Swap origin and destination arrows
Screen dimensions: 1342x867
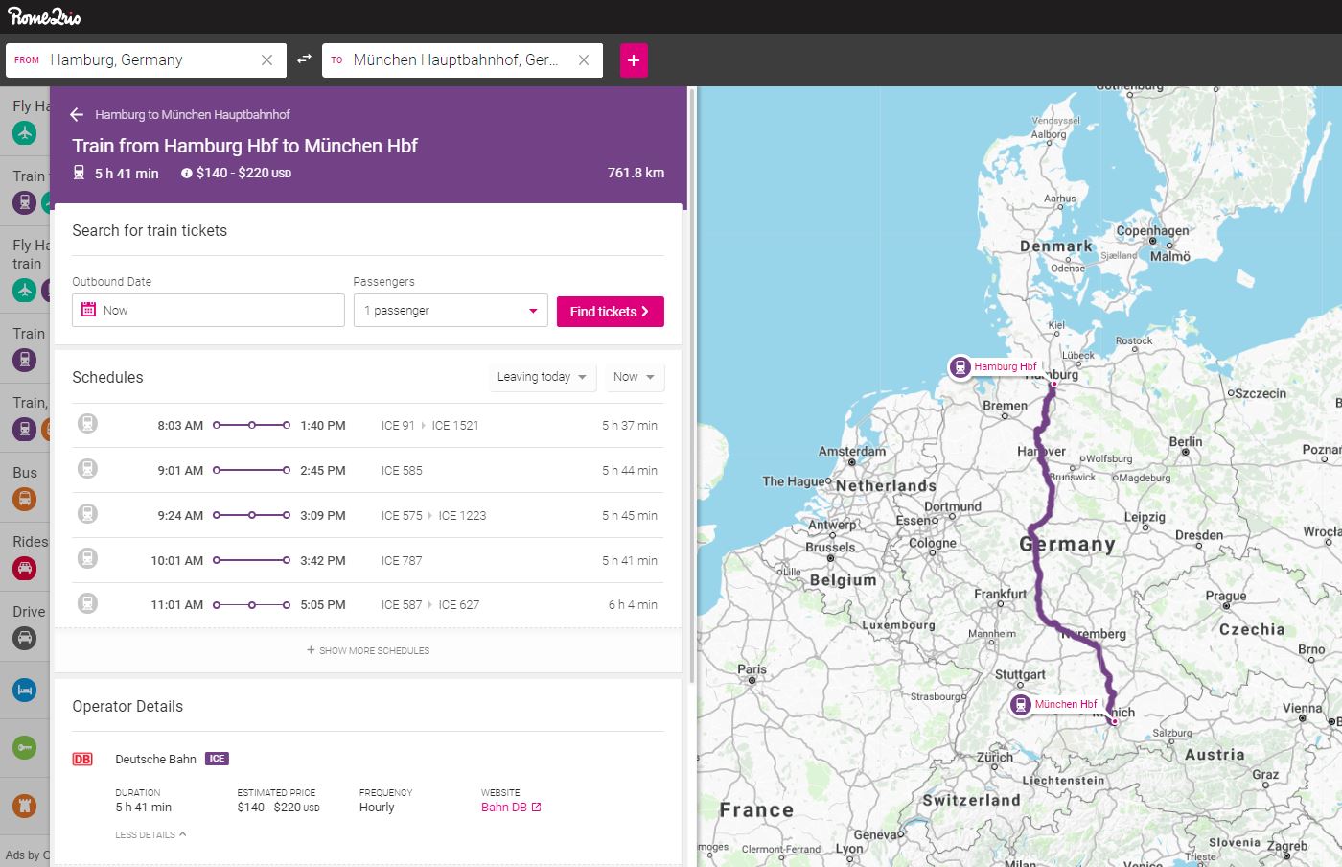pyautogui.click(x=304, y=59)
